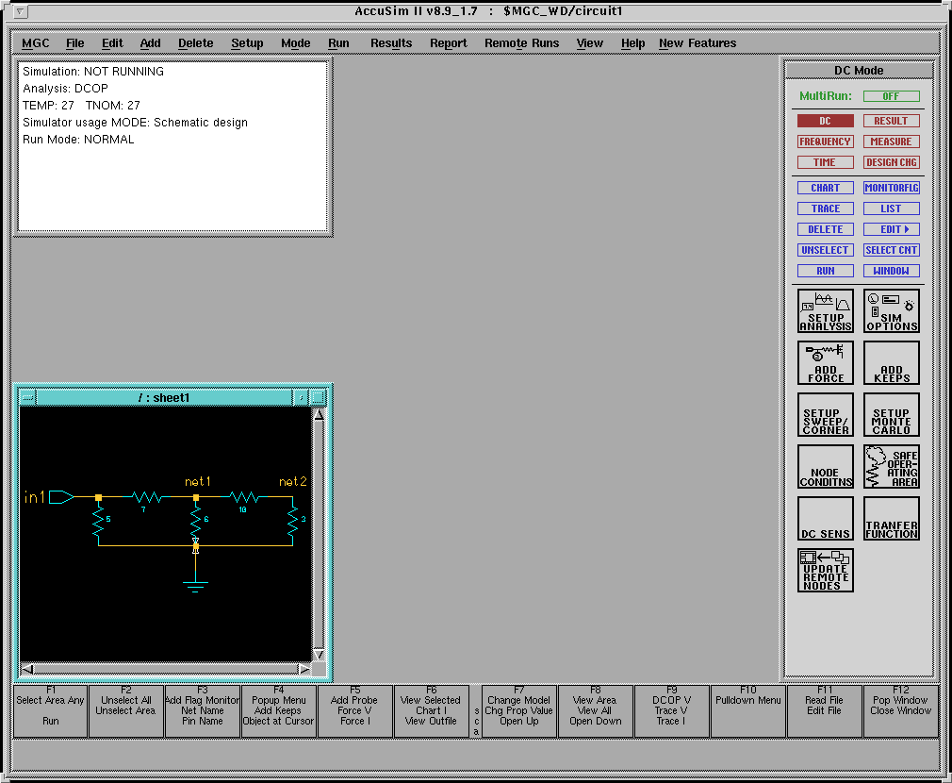
Task: Click the F1 Select Area Any softkey
Action: [50, 710]
